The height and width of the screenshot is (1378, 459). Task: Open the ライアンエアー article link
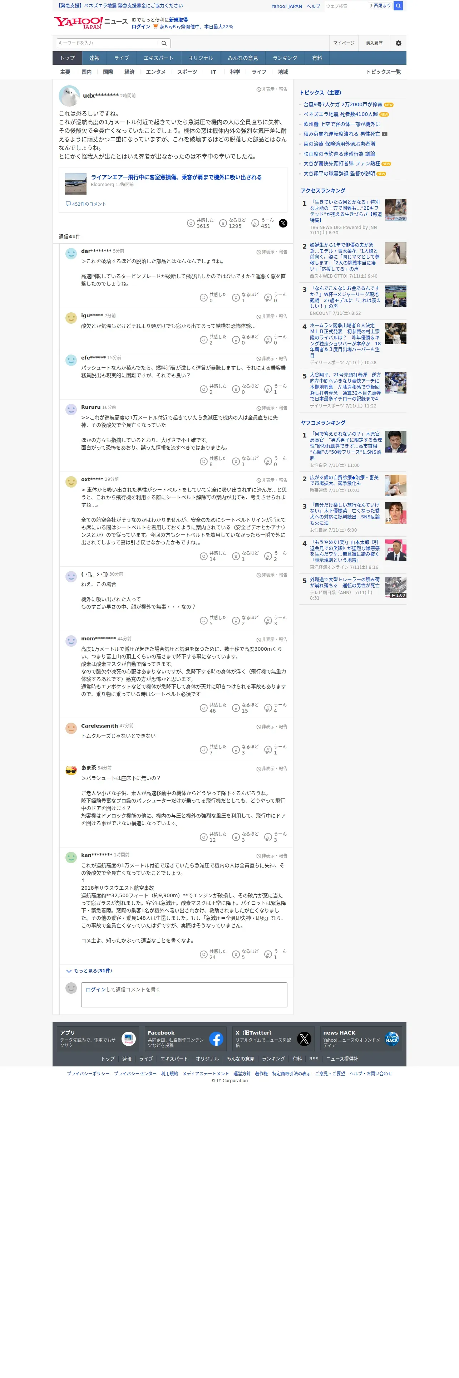coord(176,177)
